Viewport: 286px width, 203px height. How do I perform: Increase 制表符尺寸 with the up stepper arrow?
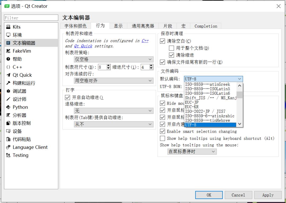[109, 66]
